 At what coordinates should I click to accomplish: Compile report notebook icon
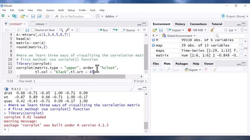(78, 30)
